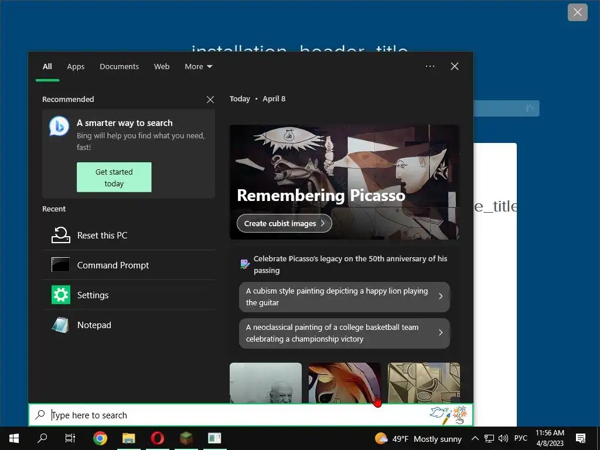Open clock and date 11:56 AM

550,438
